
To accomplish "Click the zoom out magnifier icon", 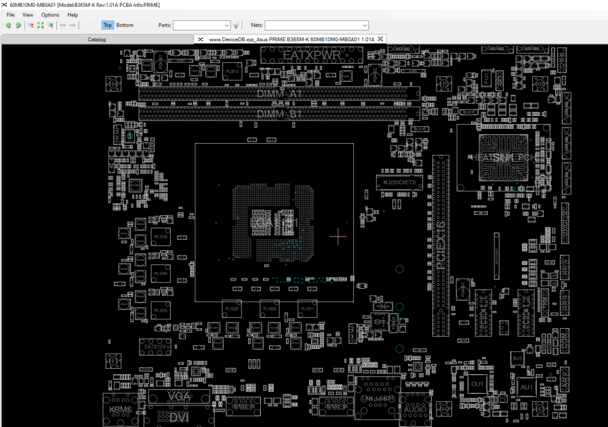I will pyautogui.click(x=31, y=25).
